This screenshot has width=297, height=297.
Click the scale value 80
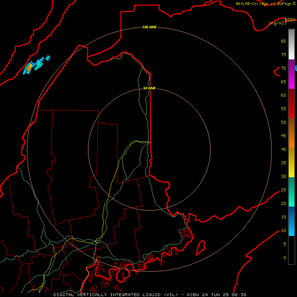(283, 41)
